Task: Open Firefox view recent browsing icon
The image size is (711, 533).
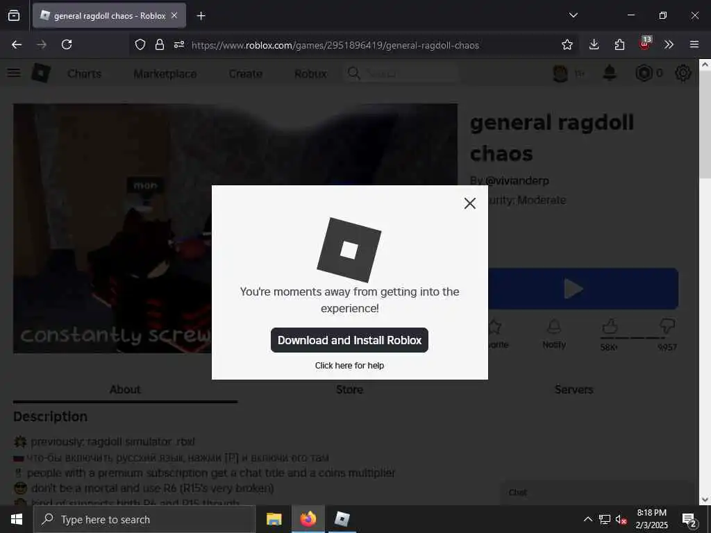Action: pos(14,15)
